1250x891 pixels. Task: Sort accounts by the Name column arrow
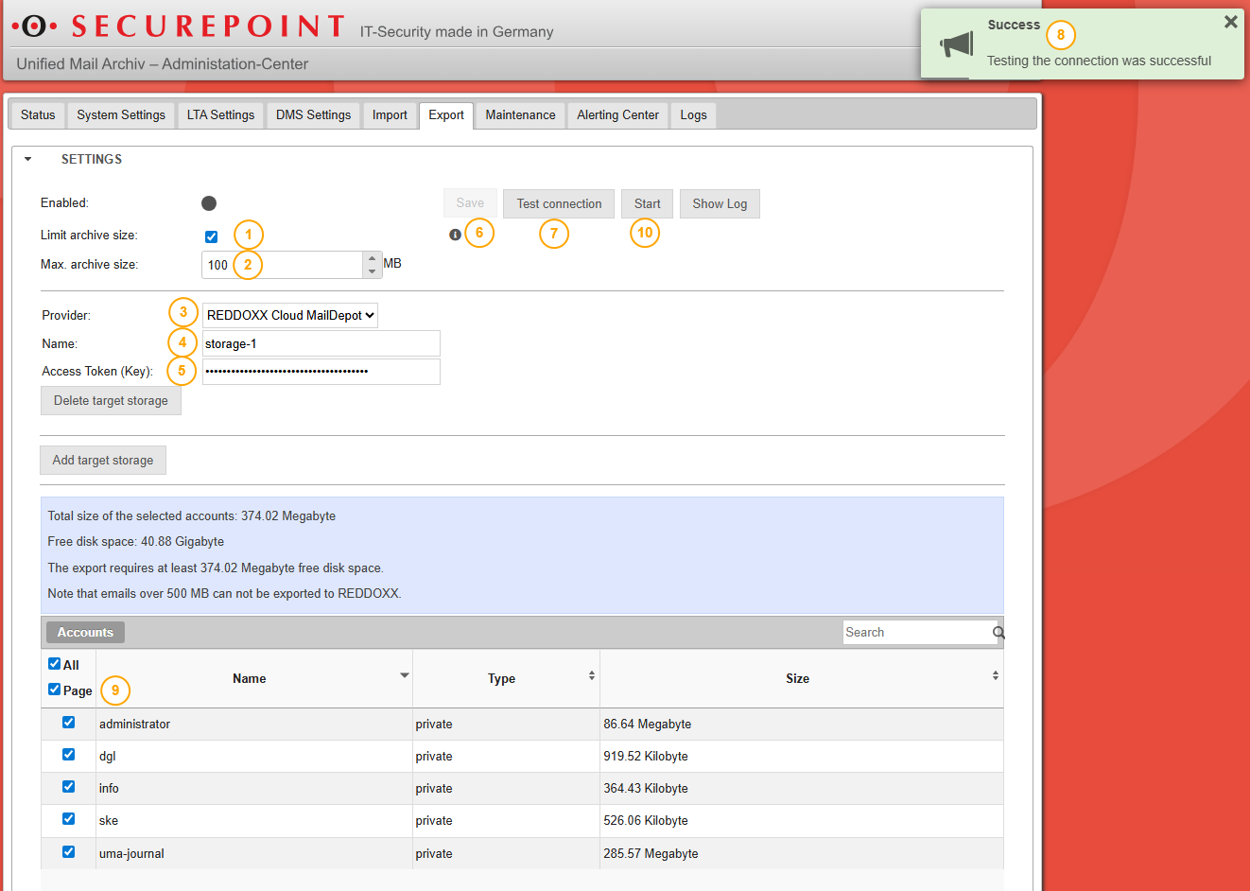point(405,676)
